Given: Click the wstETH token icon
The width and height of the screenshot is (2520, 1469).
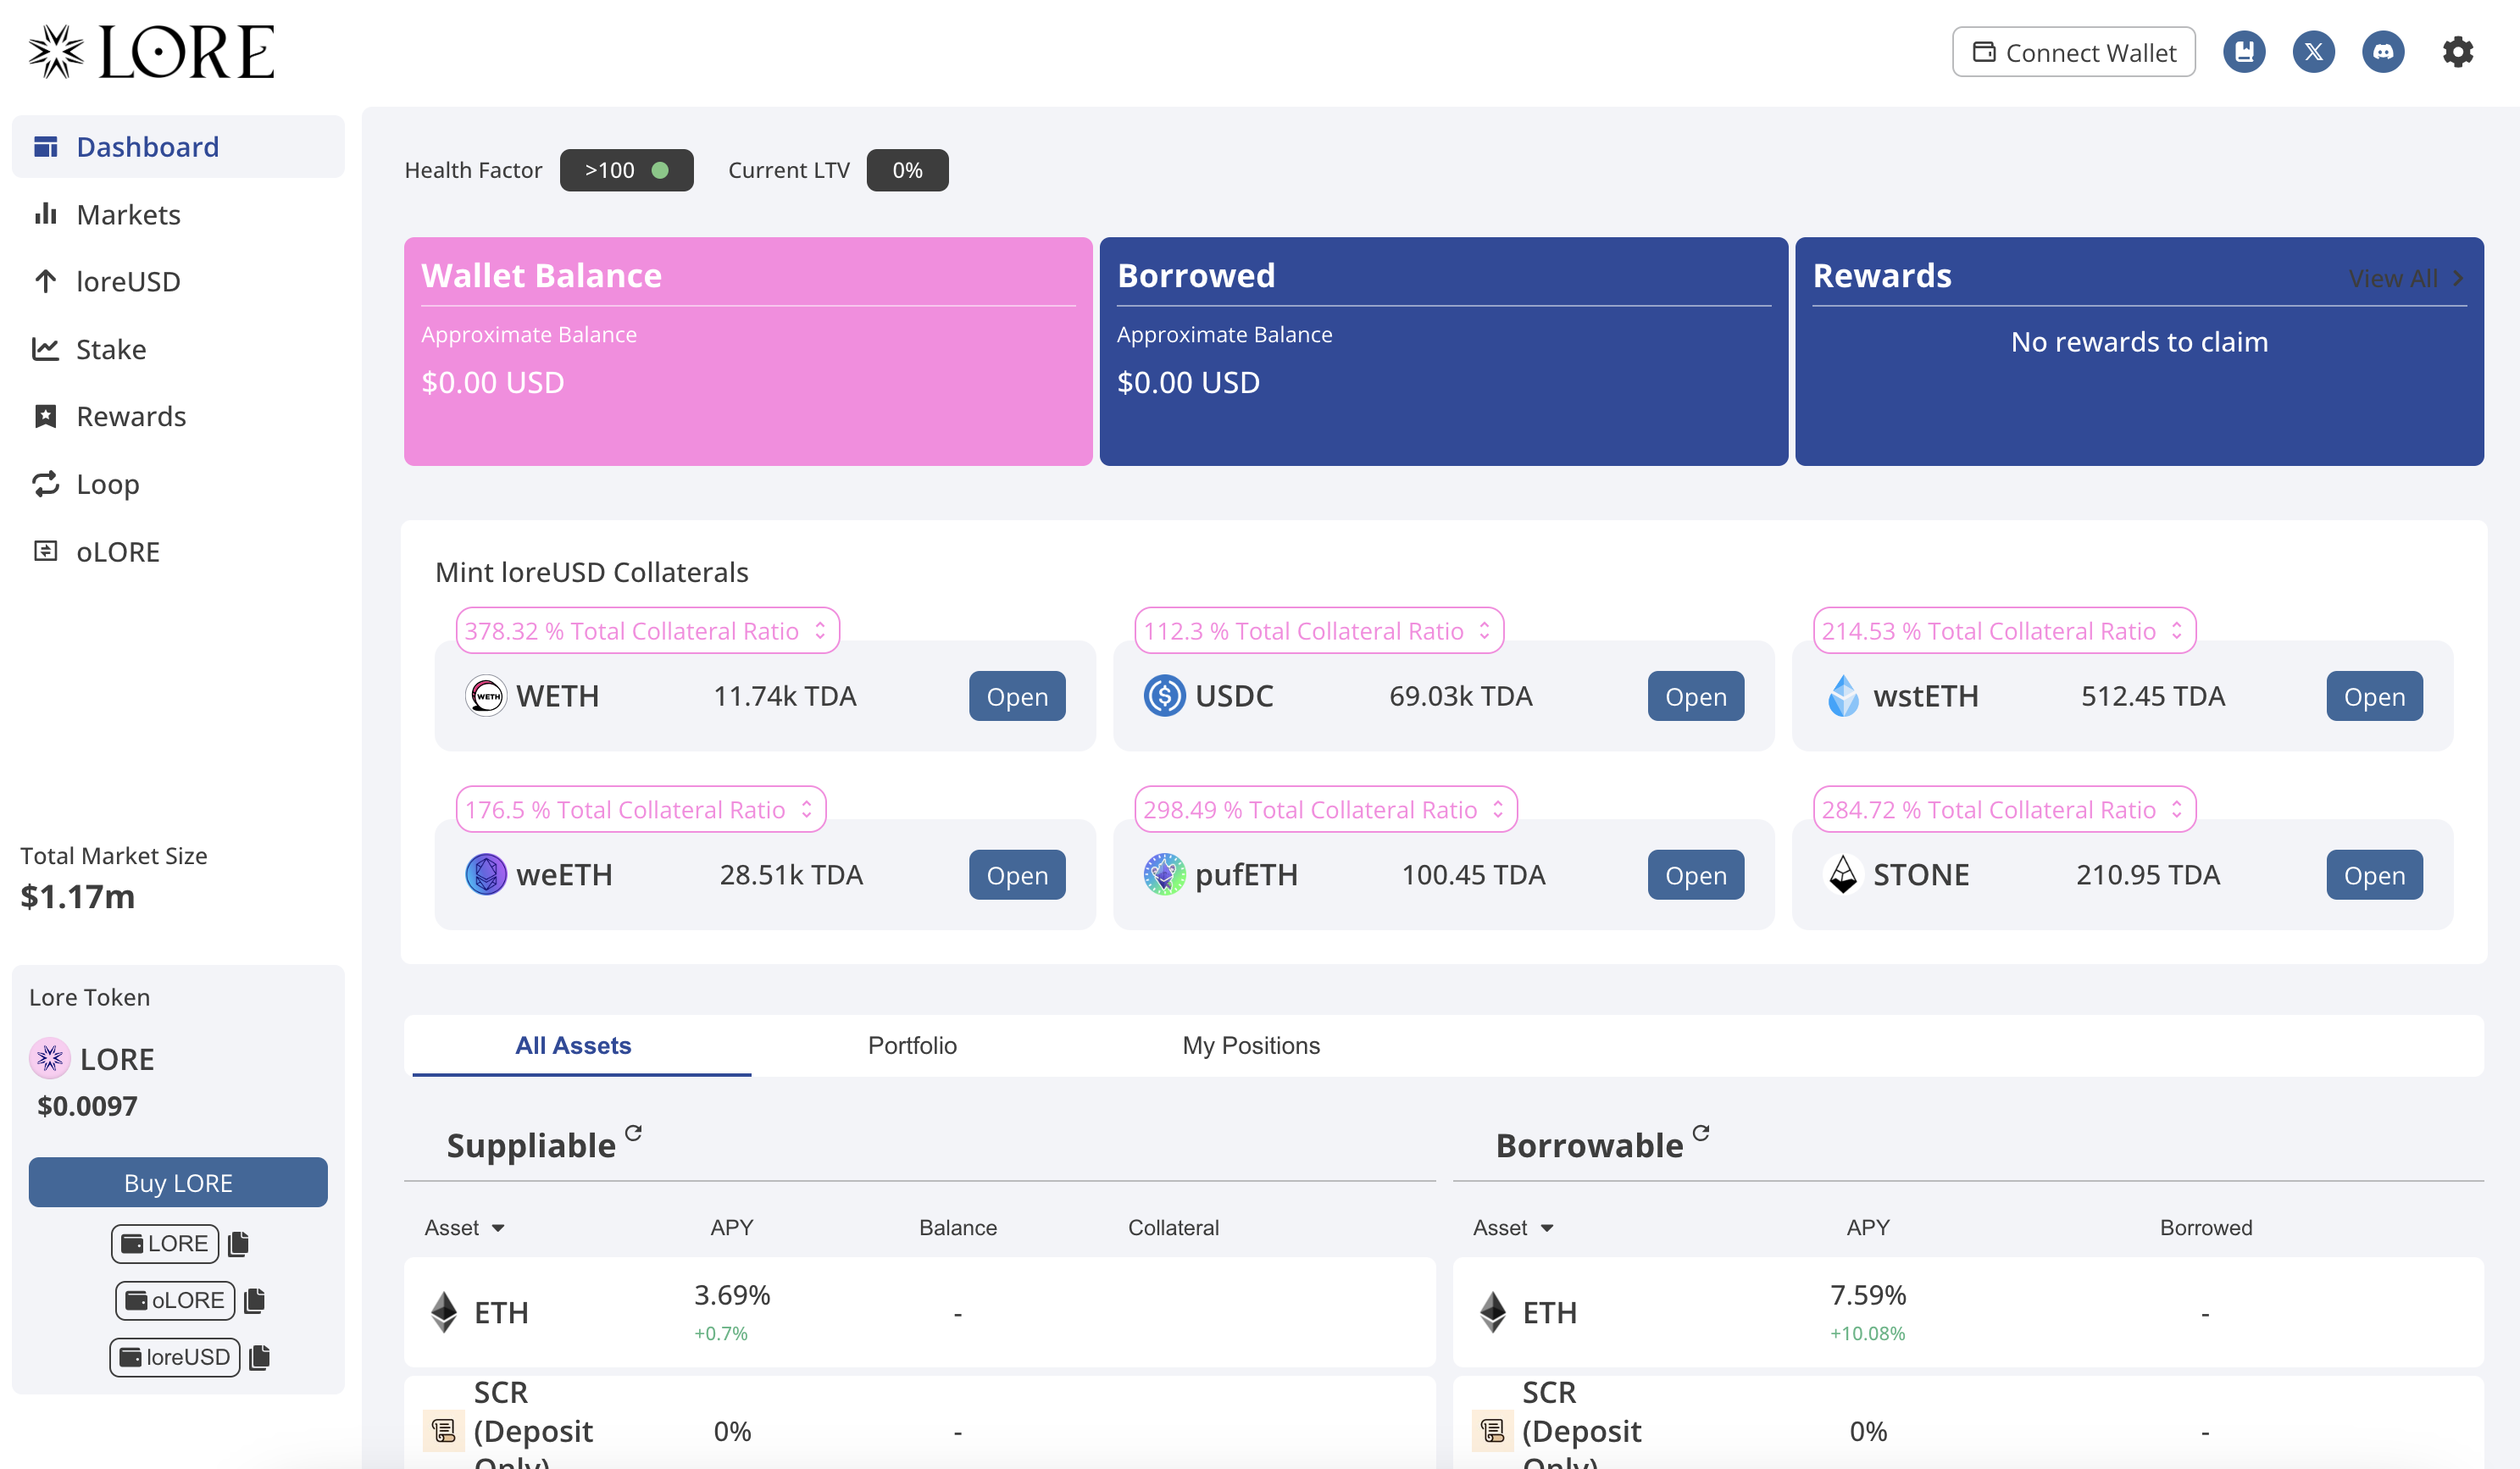Looking at the screenshot, I should coord(1843,696).
